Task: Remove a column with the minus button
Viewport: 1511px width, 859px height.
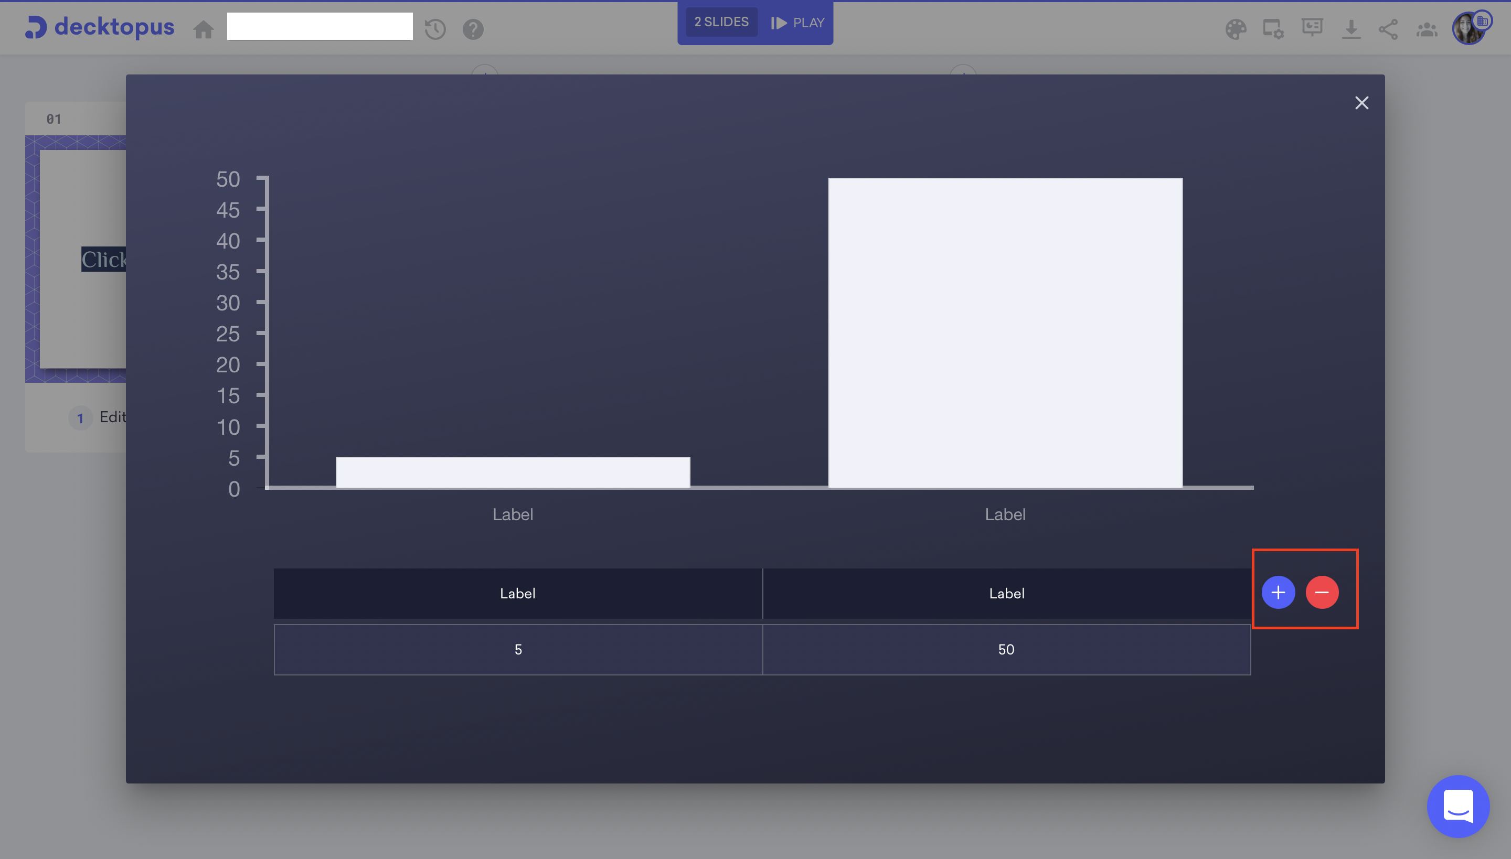Action: 1322,592
